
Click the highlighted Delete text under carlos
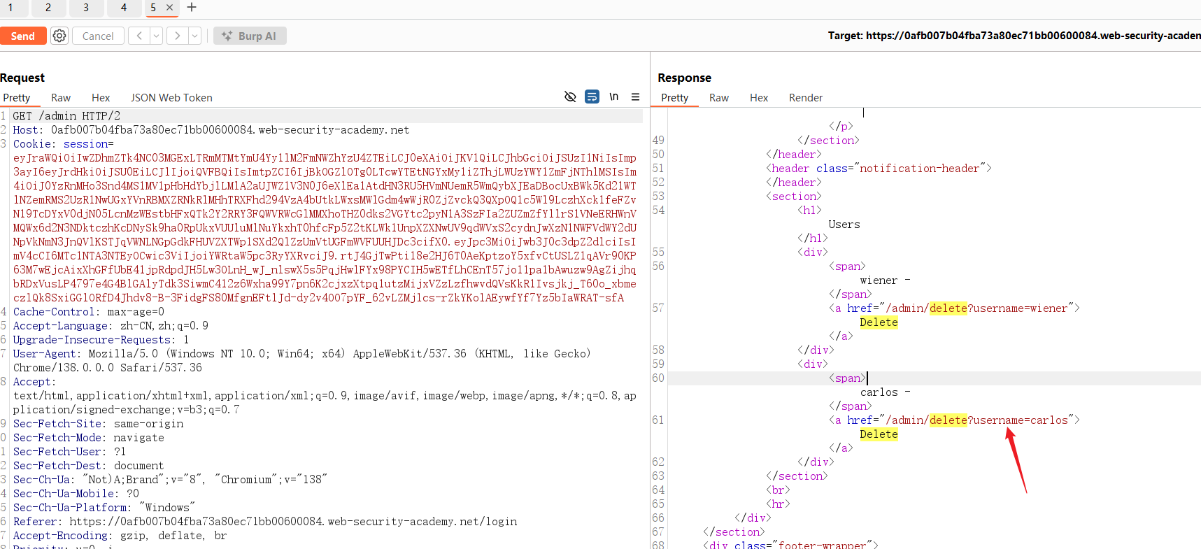879,434
